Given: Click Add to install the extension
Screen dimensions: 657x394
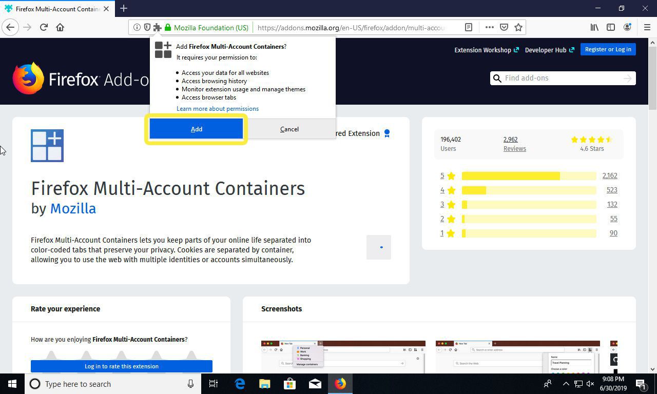Looking at the screenshot, I should [x=197, y=129].
